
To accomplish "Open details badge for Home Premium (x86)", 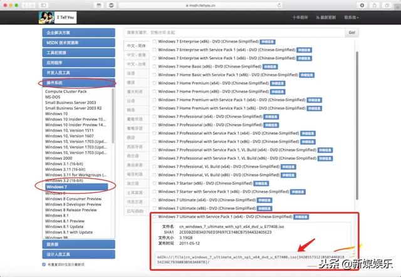I will 278,92.
